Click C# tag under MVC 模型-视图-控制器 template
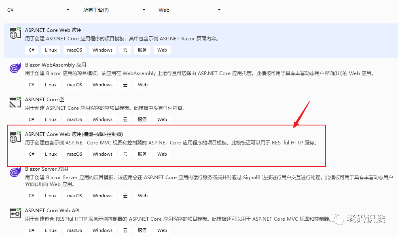This screenshot has height=236, width=398. (x=32, y=154)
